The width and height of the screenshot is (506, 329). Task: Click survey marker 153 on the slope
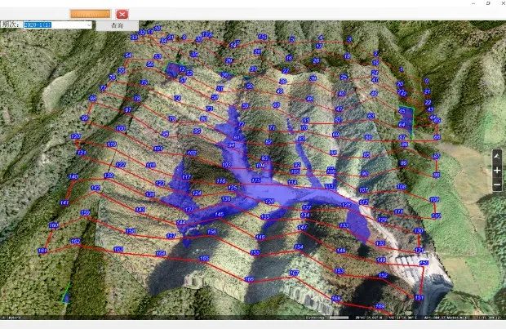pyautogui.click(x=340, y=270)
